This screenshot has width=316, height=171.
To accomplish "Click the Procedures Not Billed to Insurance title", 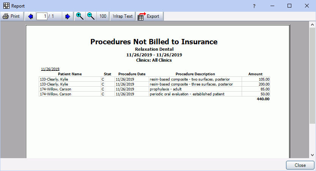I will (154, 42).
